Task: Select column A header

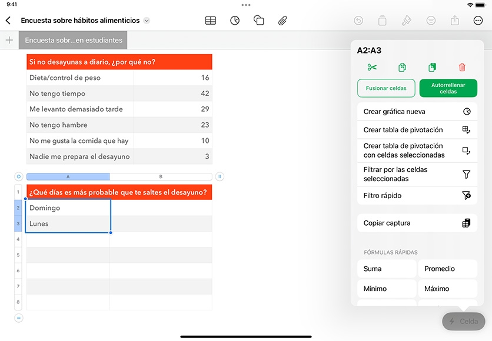Action: [68, 177]
